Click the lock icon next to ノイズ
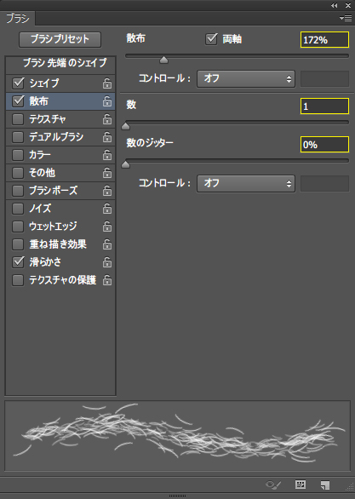Image resolution: width=355 pixels, height=499 pixels. [x=107, y=209]
